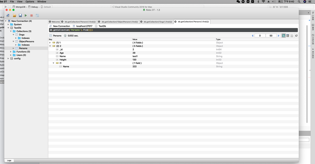
Task: Select the ObjectPersons collection
Action: [x=26, y=41]
